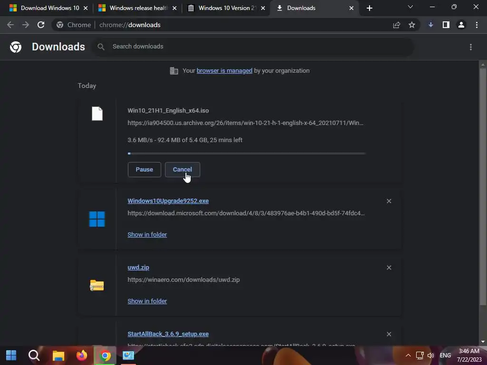Remove uwd.zip from the list
The image size is (487, 365).
click(389, 268)
